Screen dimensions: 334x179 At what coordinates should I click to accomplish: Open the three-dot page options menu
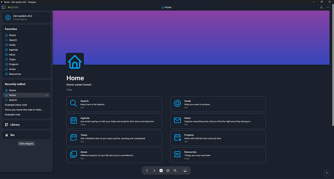[x=328, y=7]
